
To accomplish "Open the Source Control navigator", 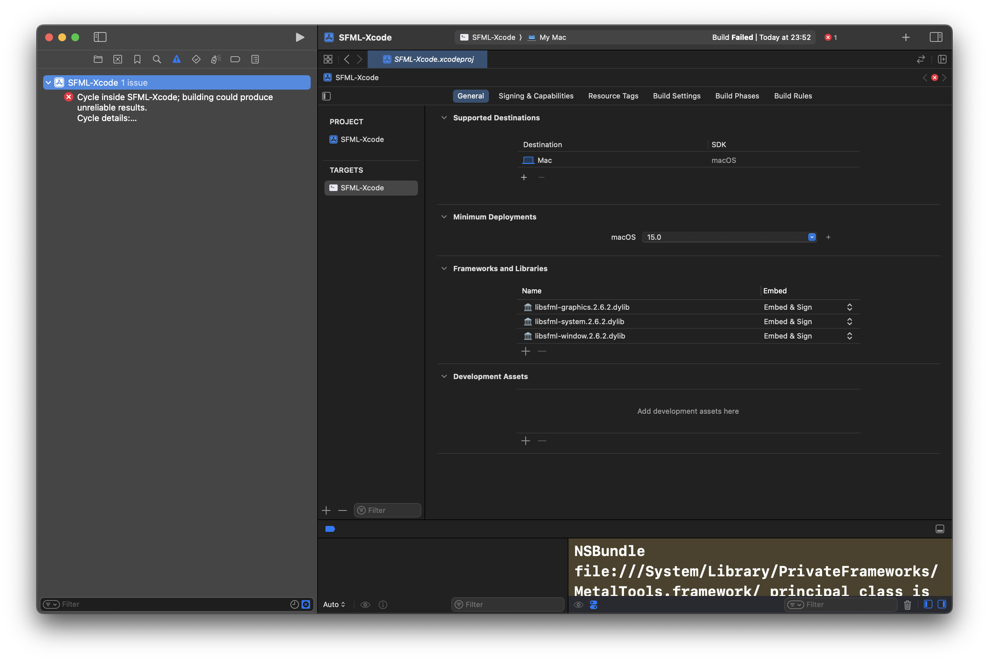I will pos(118,59).
